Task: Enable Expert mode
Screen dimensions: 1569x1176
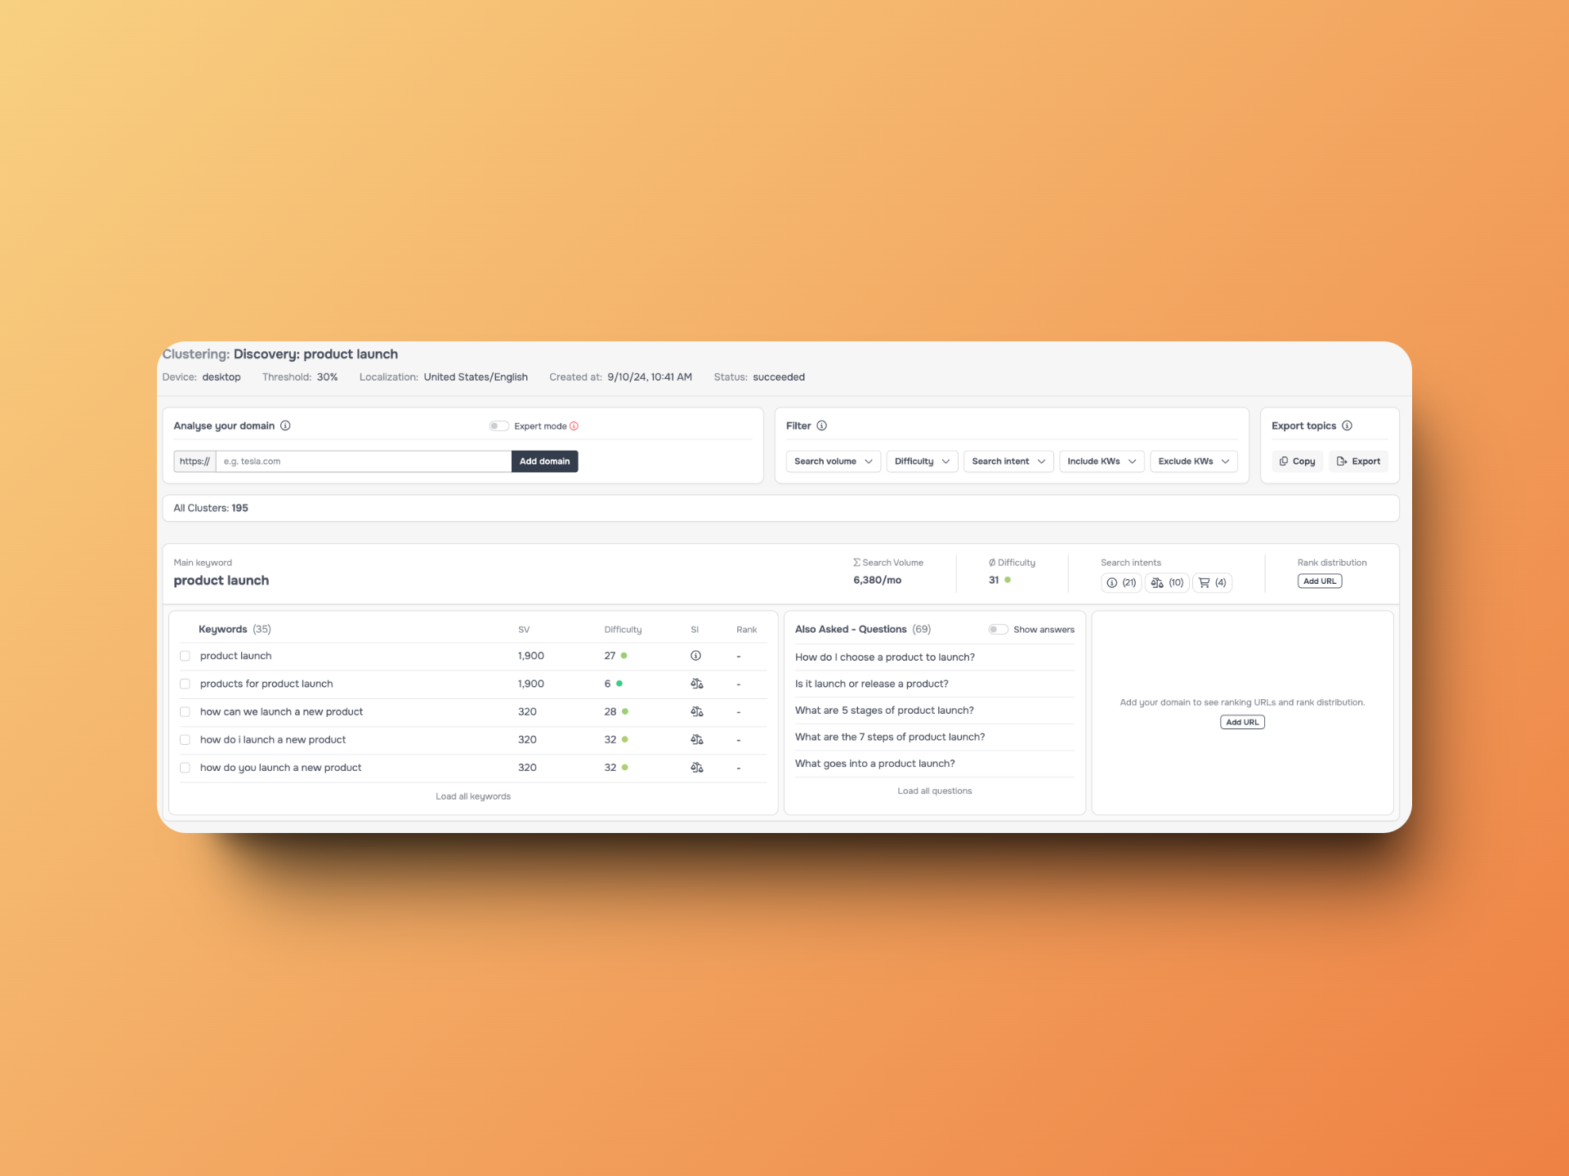Action: pyautogui.click(x=498, y=425)
